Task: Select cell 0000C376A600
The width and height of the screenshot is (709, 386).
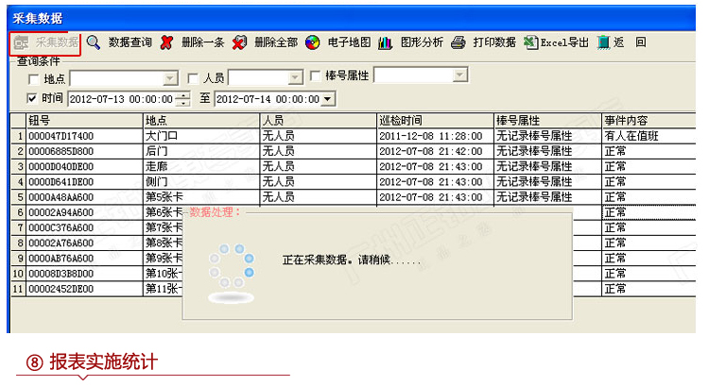Action: [x=84, y=227]
